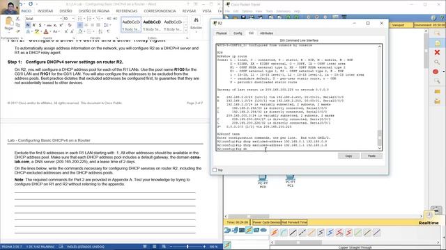Click Fast Forward Time button

point(294,222)
